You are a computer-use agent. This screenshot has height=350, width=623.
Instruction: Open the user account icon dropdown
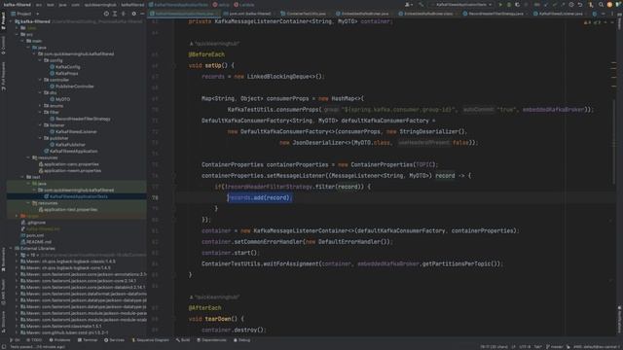(x=408, y=5)
